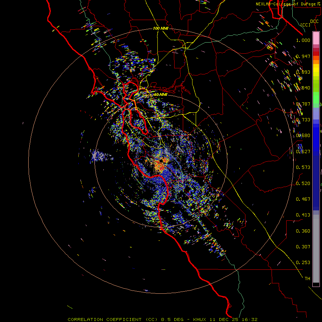Click the 0.413 scale value
This screenshot has height=322, width=322.
tap(303, 215)
